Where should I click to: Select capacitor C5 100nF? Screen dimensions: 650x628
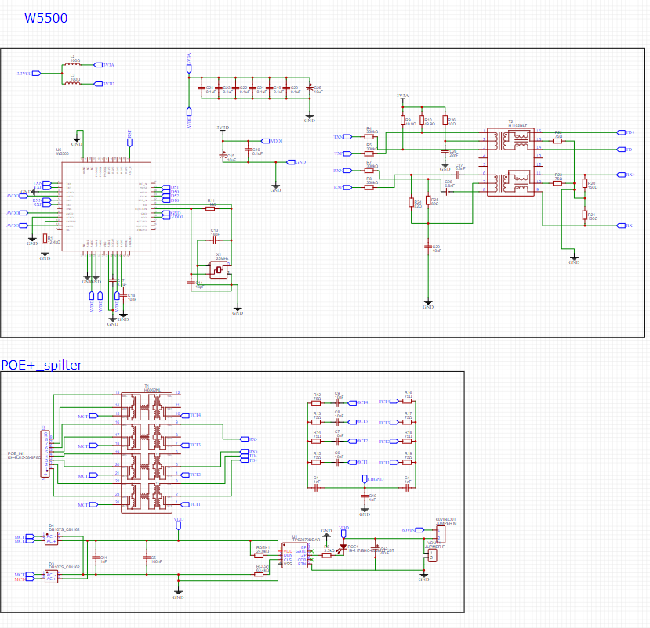pos(147,558)
